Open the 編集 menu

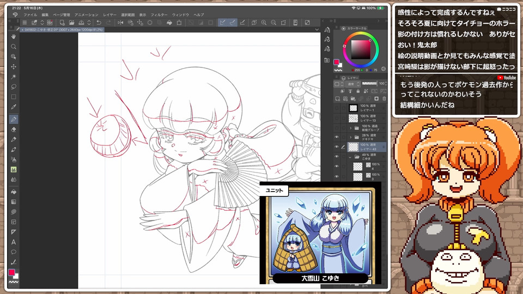[x=45, y=15]
